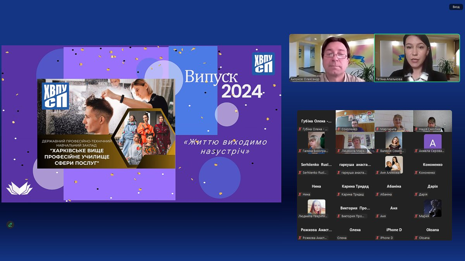Screen dimensions: 465x261
Task: Select Аня Алімова's couple profile photo
Action: pos(394,164)
